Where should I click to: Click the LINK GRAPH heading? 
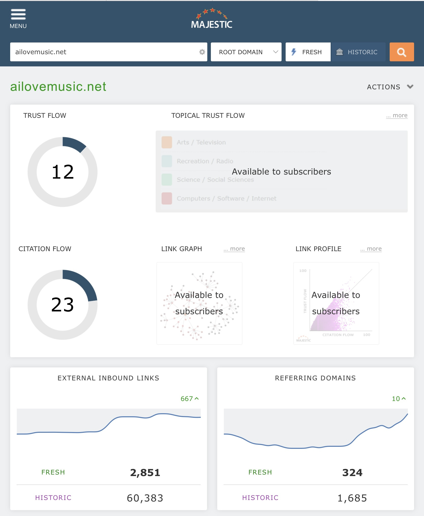click(182, 249)
